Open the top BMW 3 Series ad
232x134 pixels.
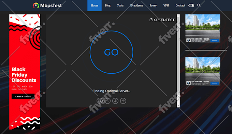(x=203, y=29)
